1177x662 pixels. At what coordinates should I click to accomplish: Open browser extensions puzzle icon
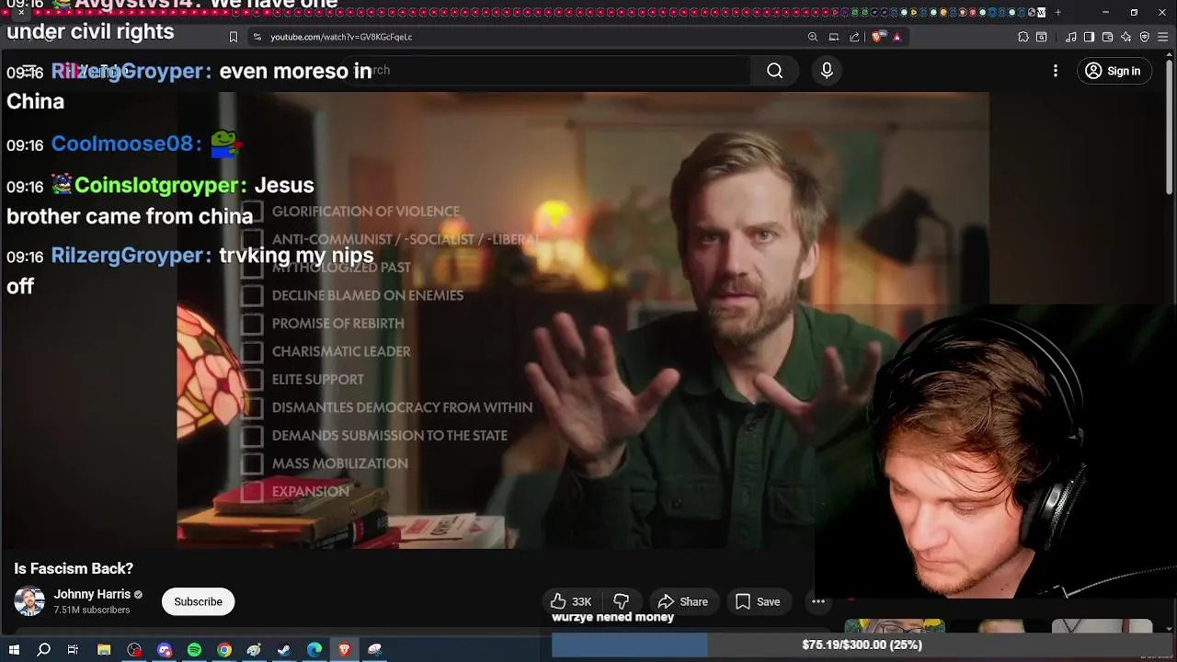[x=1023, y=37]
